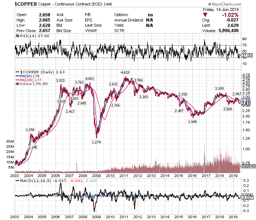Click the 2.766 price label

tap(116, 105)
